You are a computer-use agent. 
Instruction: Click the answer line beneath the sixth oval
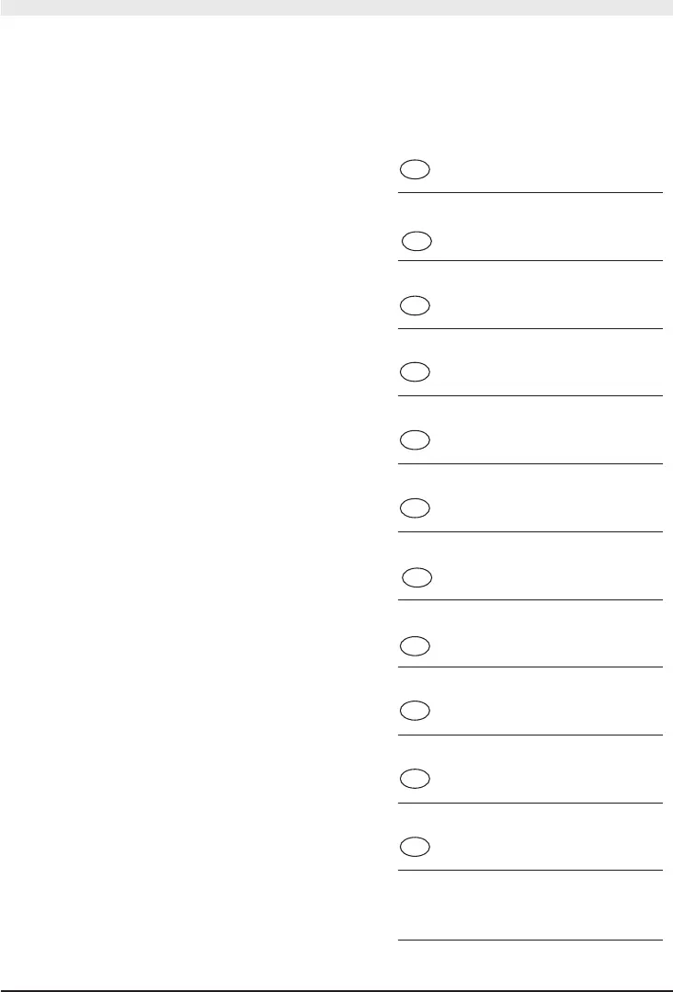(x=530, y=532)
